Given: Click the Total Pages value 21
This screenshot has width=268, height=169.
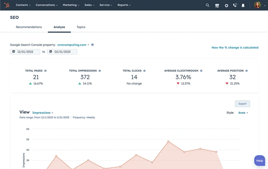Looking at the screenshot, I should (x=36, y=77).
